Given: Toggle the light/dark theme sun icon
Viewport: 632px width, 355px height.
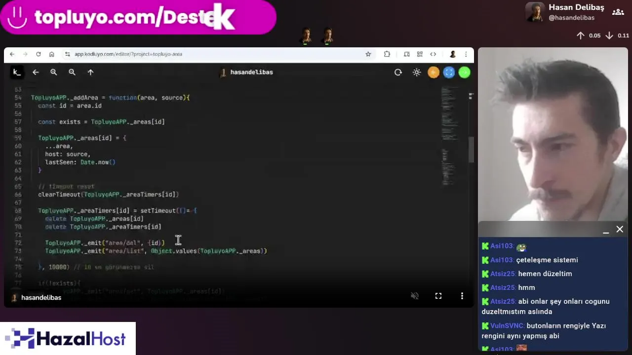Looking at the screenshot, I should pos(417,72).
